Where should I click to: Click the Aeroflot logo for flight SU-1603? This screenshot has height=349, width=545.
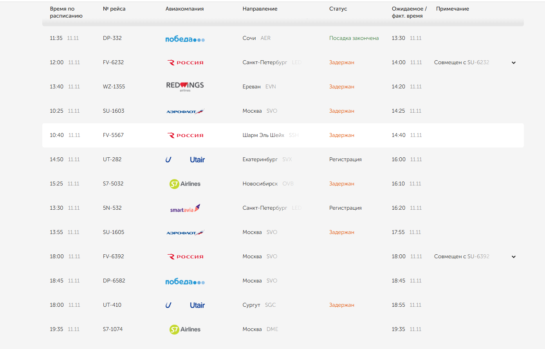point(185,112)
